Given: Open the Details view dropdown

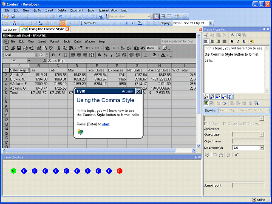Looking at the screenshot, I should (149, 17).
